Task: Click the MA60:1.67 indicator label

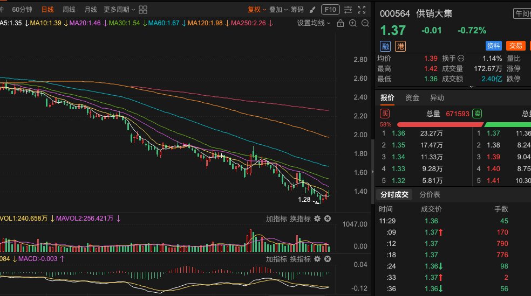Action: click(x=164, y=23)
